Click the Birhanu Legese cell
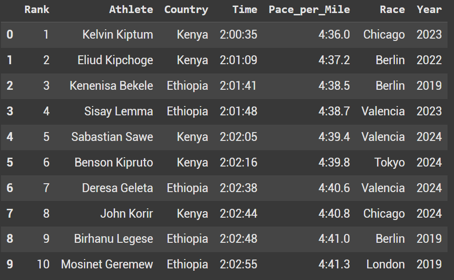This screenshot has height=280, width=454. point(113,239)
